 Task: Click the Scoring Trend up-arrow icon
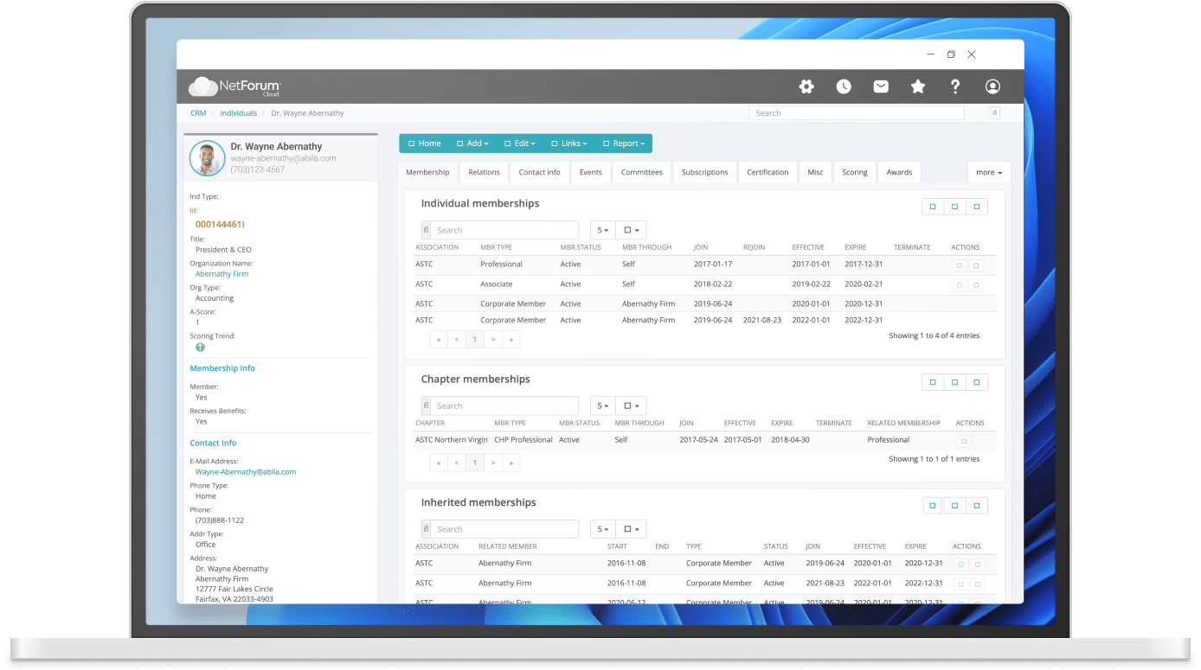click(x=200, y=347)
